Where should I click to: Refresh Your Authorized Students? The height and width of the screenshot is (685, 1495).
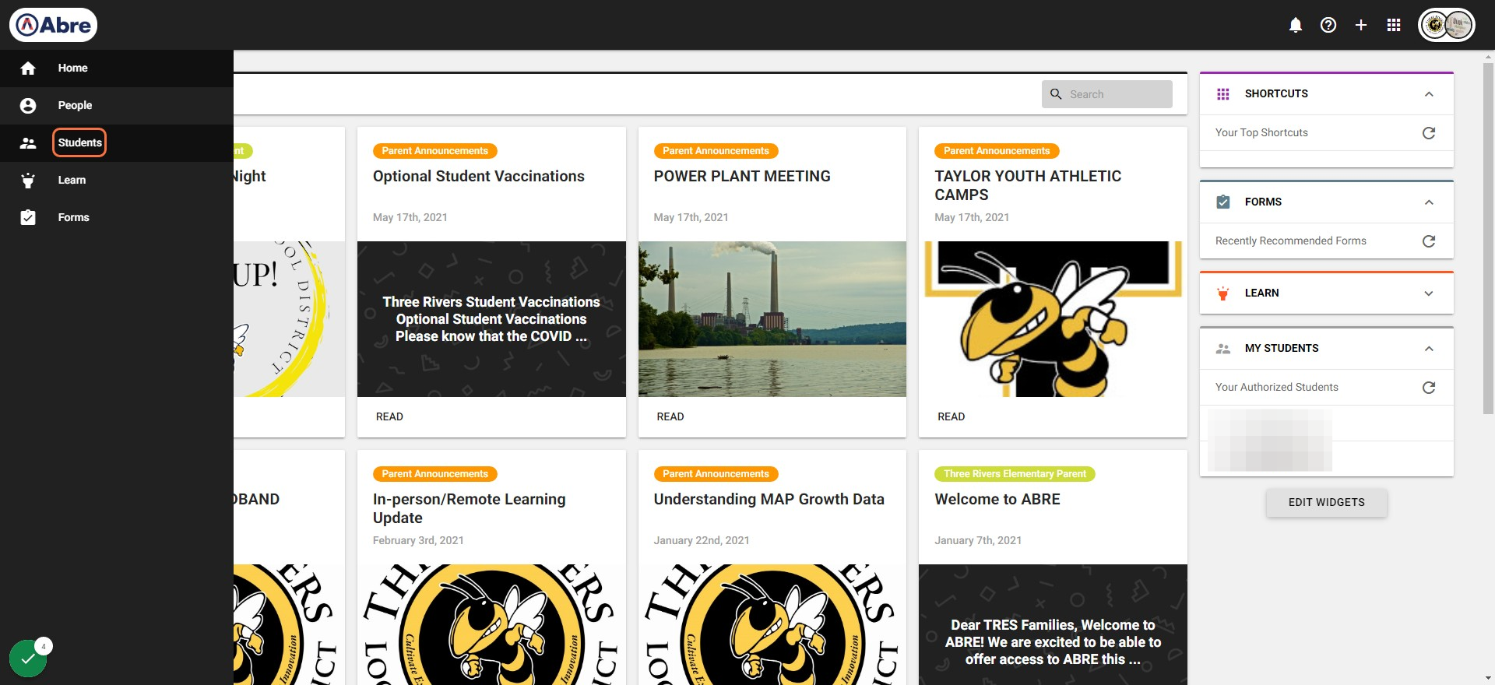coord(1429,388)
